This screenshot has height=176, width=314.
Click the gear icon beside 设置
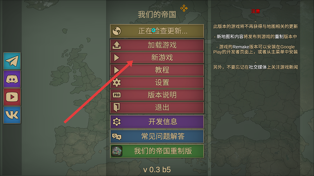point(116,82)
